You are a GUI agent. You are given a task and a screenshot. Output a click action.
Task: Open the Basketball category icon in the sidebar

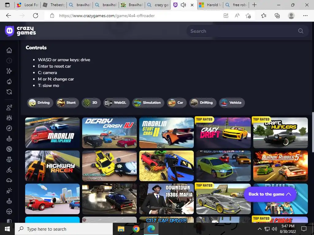pyautogui.click(x=9, y=149)
